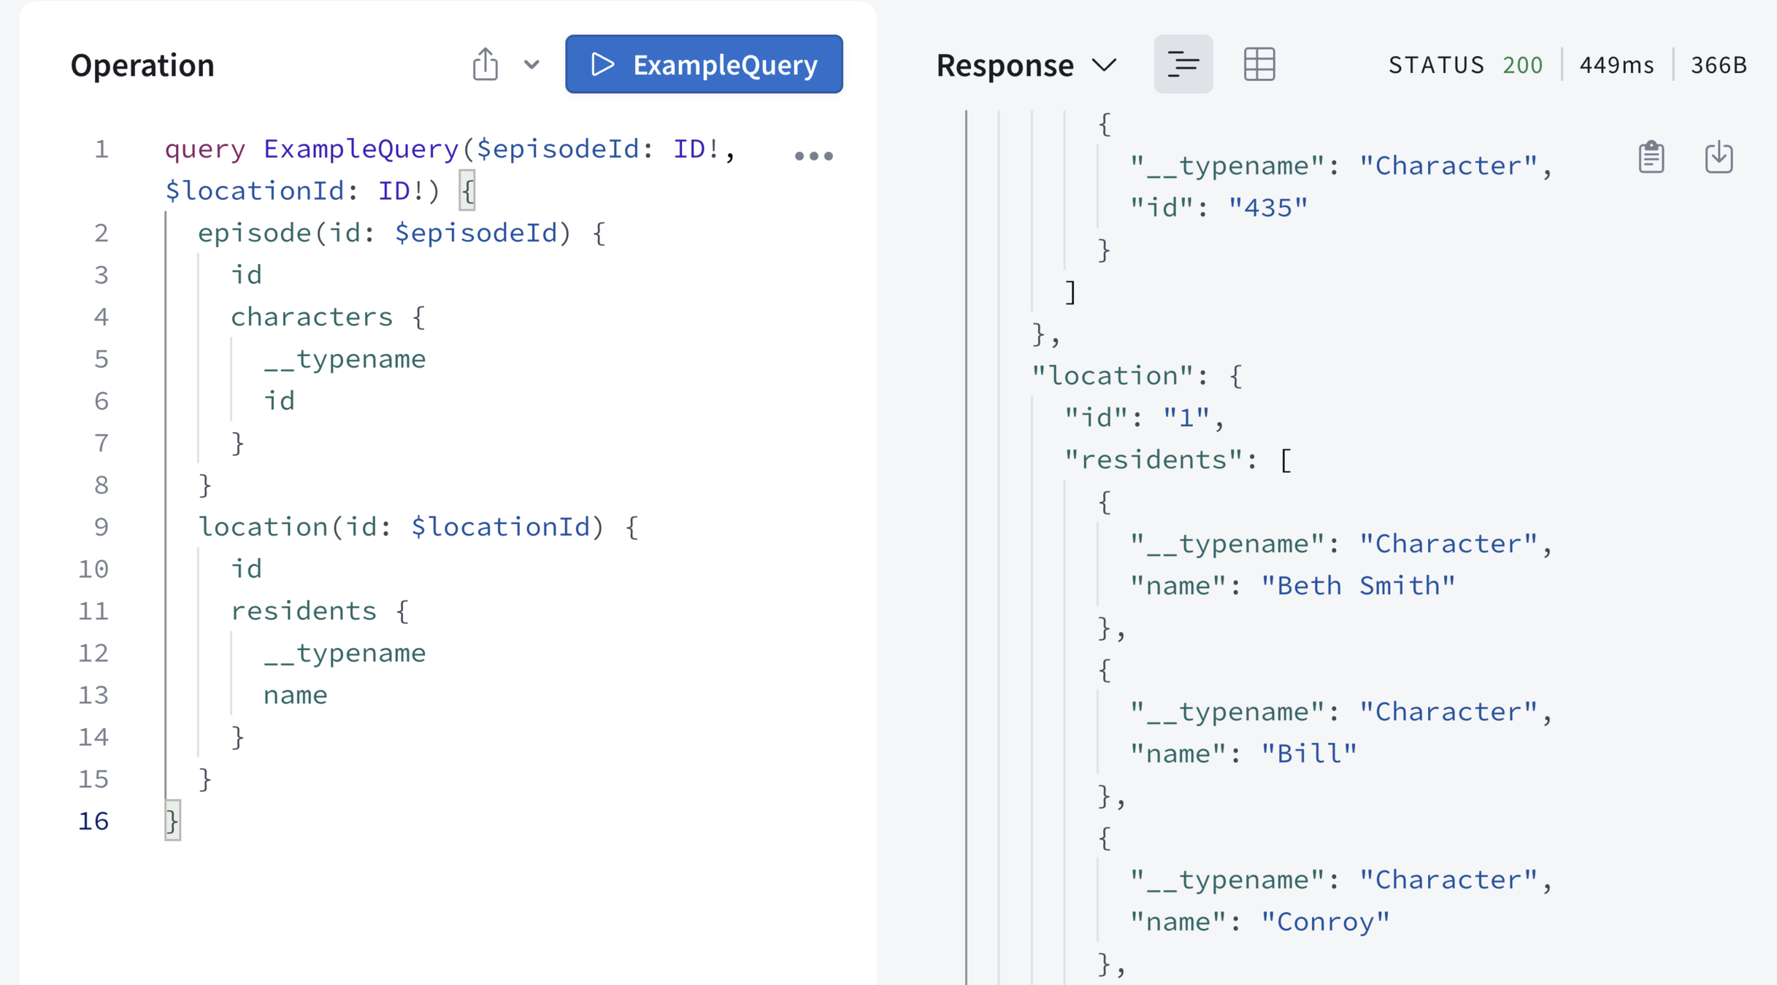This screenshot has height=985, width=1777.
Task: Click the $episodeId variable on line 2
Action: (x=476, y=233)
